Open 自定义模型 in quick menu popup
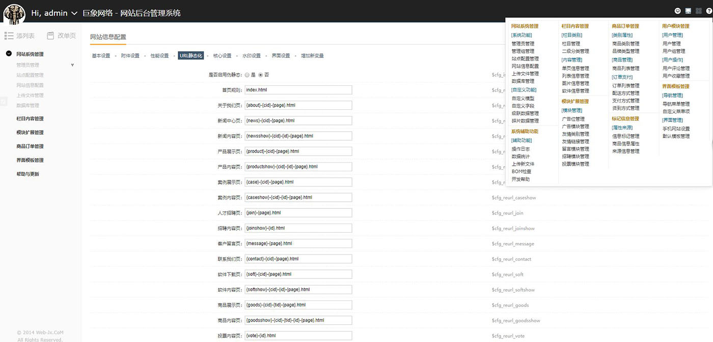The image size is (713, 342). coord(523,99)
